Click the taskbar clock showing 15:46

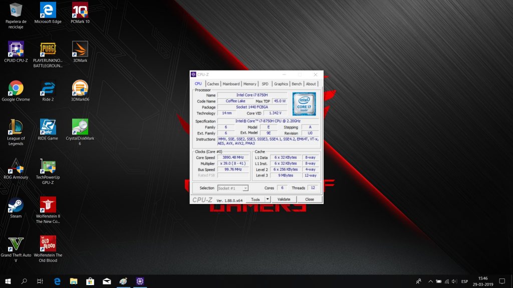[x=482, y=281]
